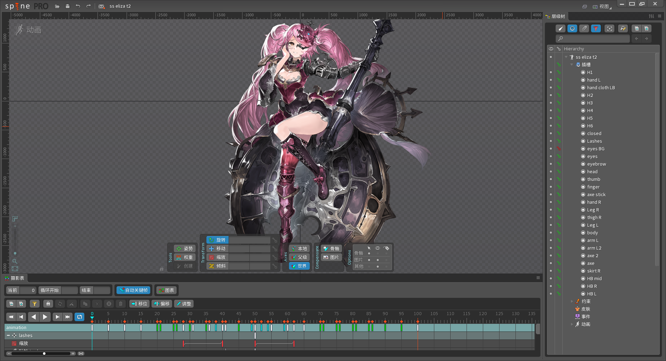Click the Shift (移位) button
Image resolution: width=666 pixels, height=361 pixels.
click(139, 304)
